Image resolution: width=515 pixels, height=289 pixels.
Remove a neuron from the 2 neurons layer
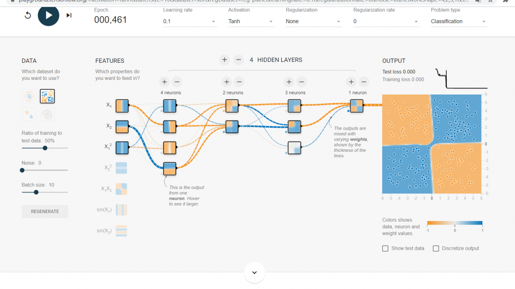click(x=239, y=82)
